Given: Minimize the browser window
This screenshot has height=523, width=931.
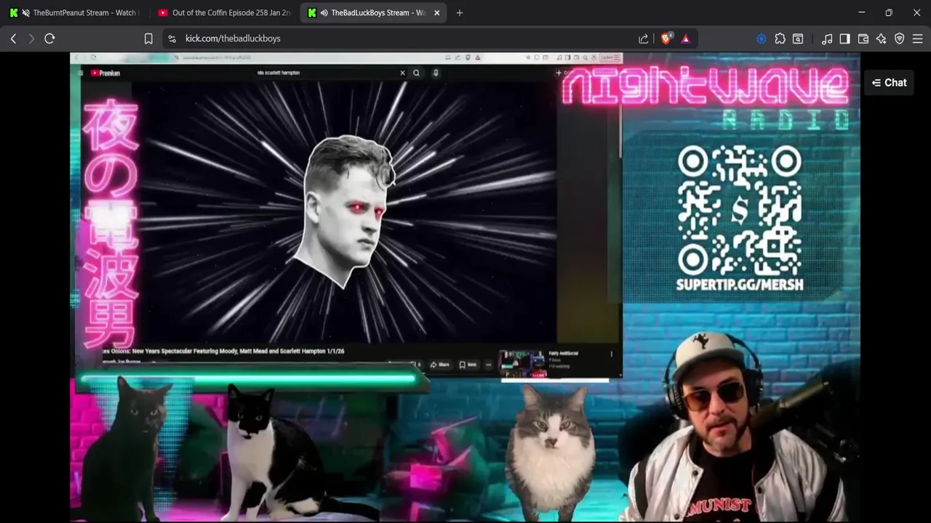Looking at the screenshot, I should coord(862,12).
